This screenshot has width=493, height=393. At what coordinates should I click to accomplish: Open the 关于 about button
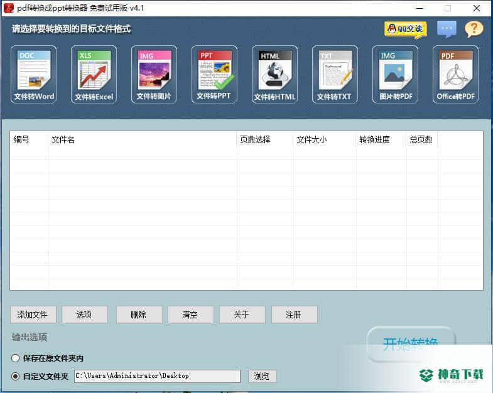click(x=242, y=315)
